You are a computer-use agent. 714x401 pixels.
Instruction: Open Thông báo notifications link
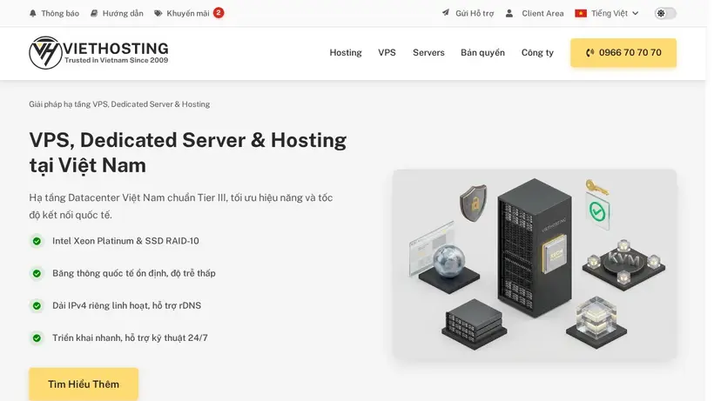[54, 14]
